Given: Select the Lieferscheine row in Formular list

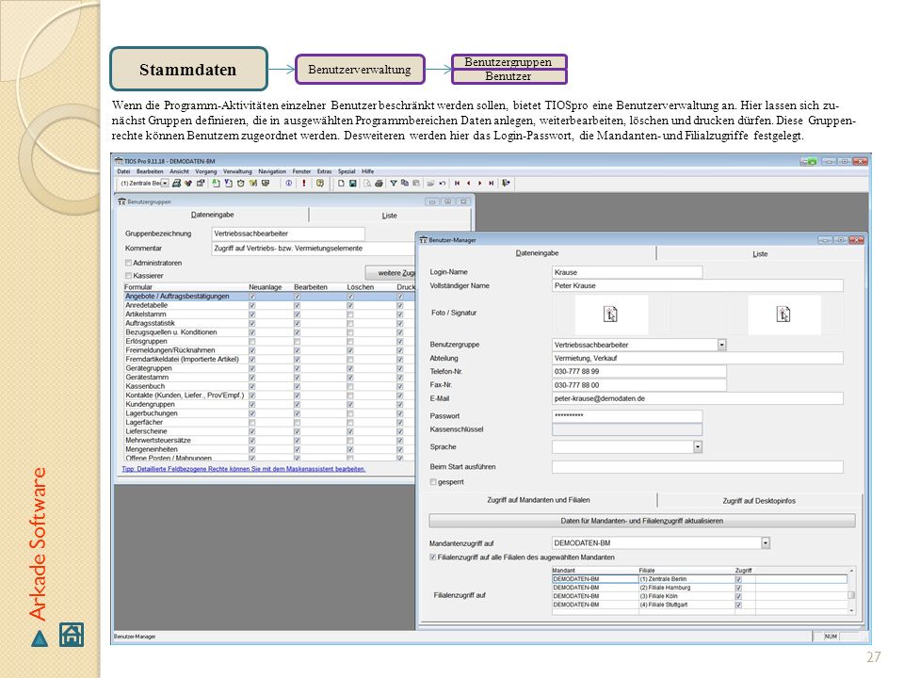Looking at the screenshot, I should click(x=268, y=431).
